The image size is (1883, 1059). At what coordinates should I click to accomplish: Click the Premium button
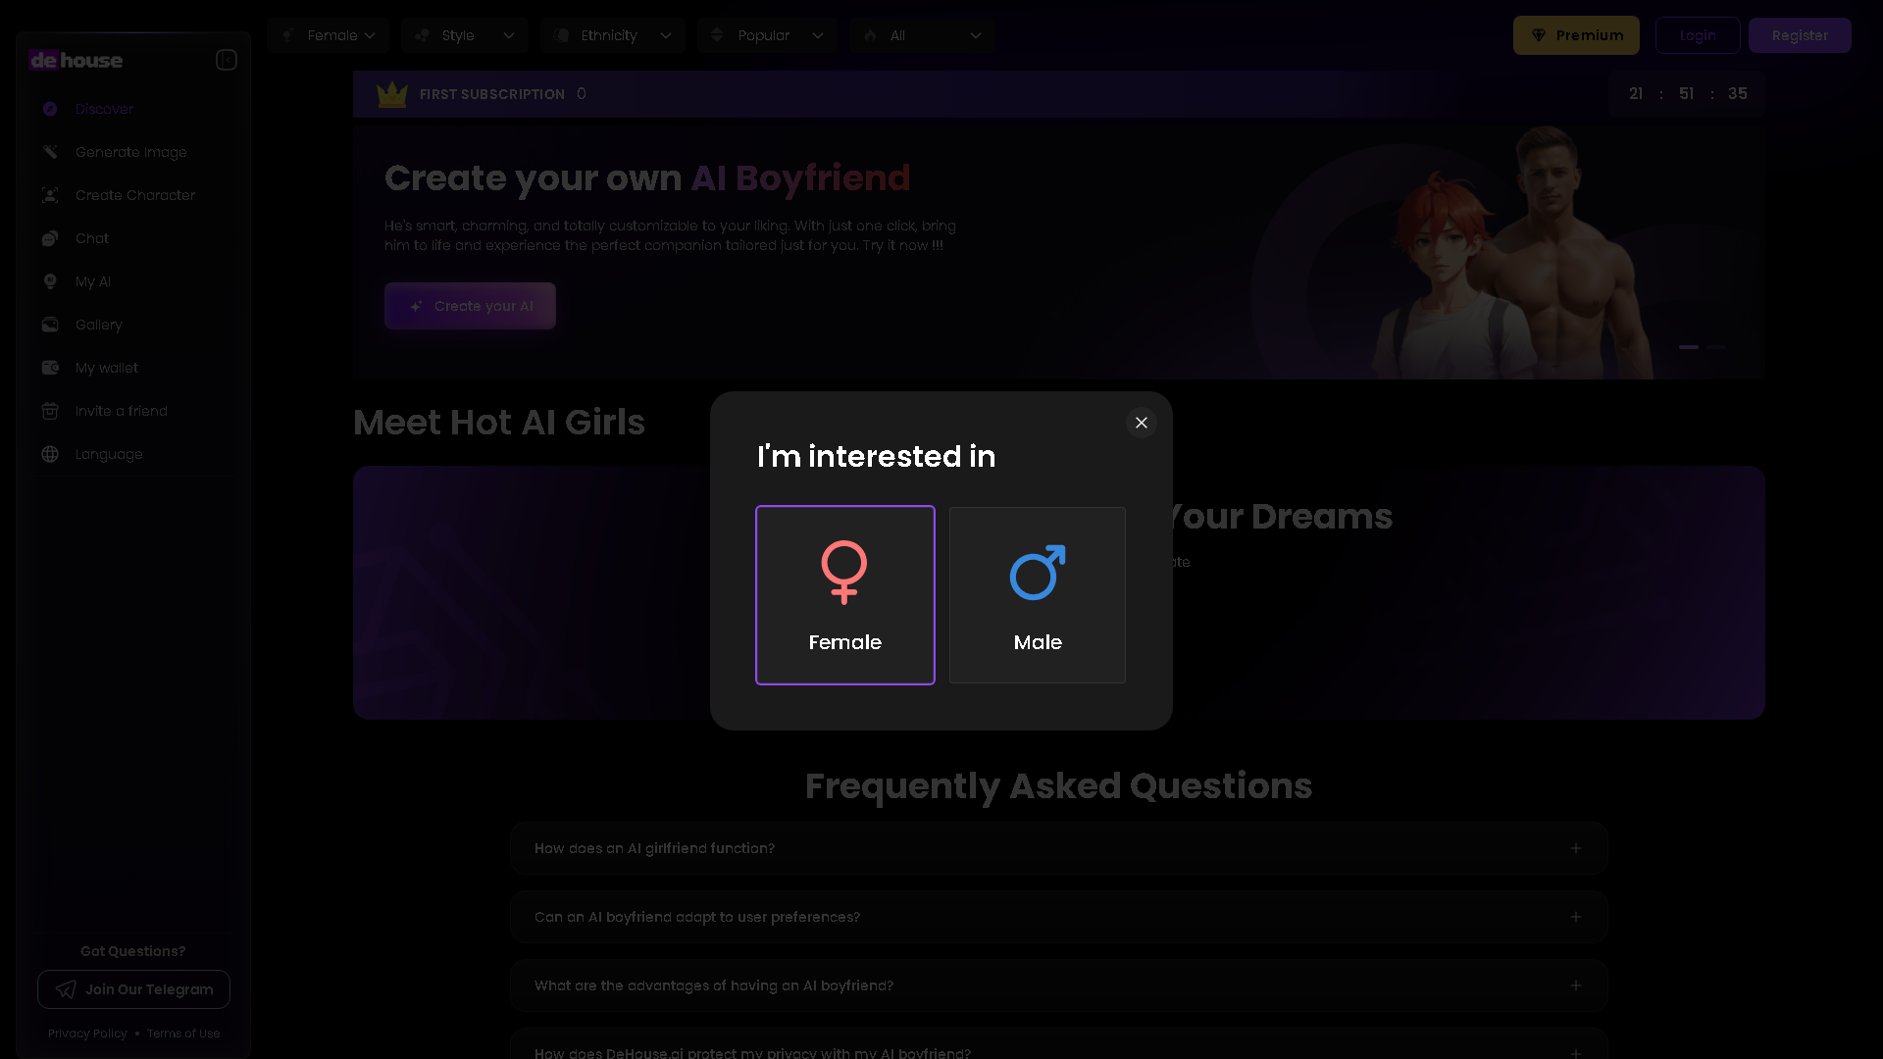click(1576, 35)
